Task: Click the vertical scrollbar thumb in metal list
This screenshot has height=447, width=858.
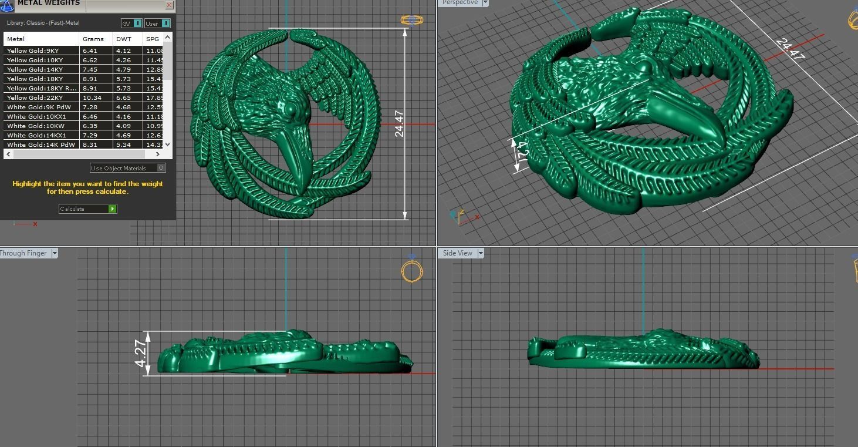Action: [168, 61]
